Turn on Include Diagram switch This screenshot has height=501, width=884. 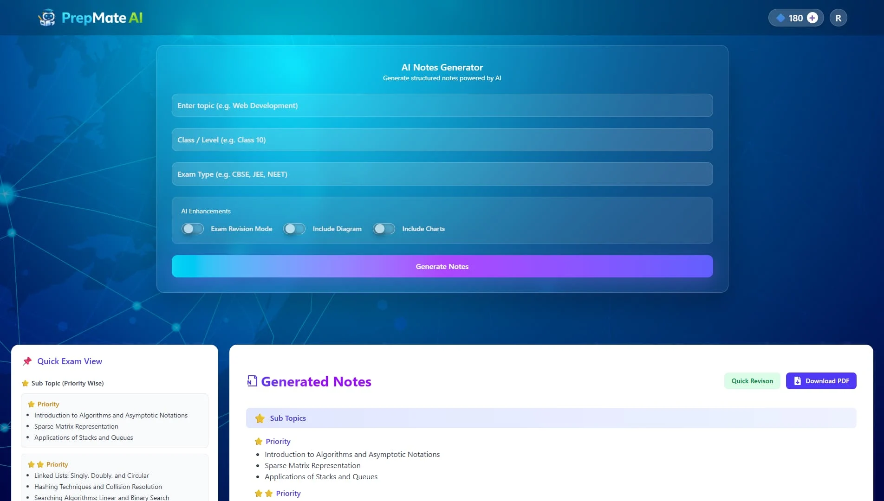pos(294,229)
